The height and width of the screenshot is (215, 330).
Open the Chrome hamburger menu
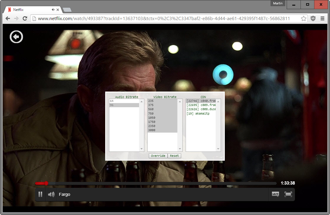coord(322,19)
